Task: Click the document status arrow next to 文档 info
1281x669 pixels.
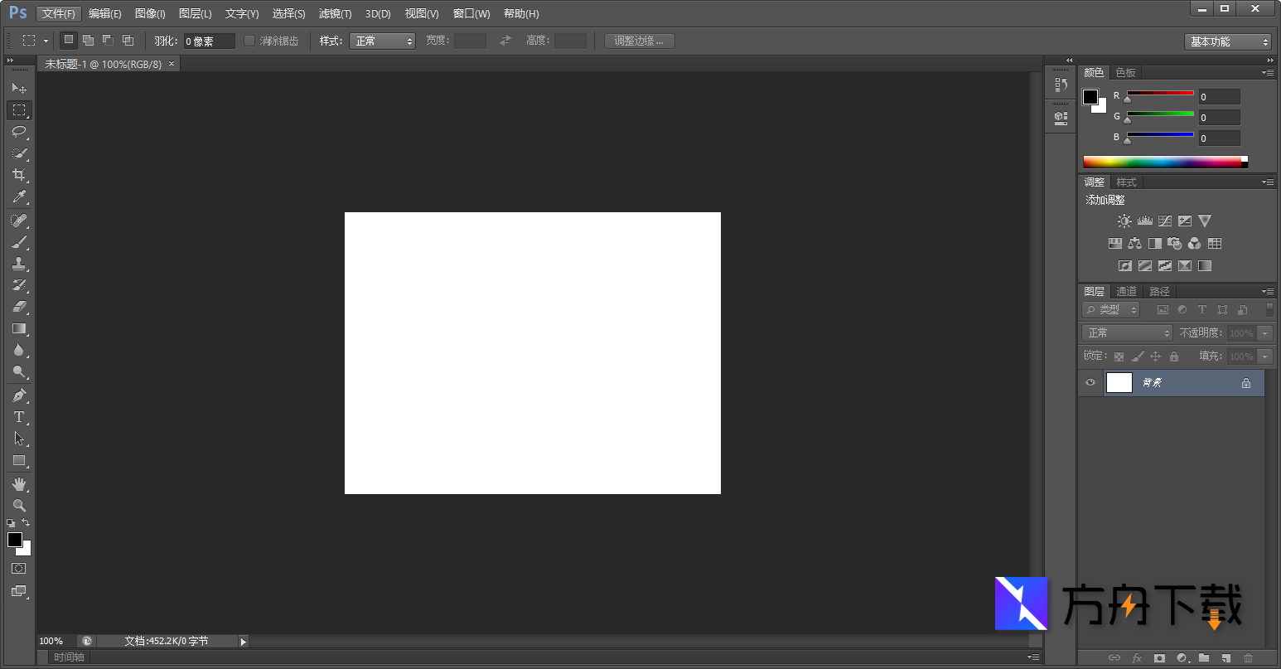Action: (241, 640)
